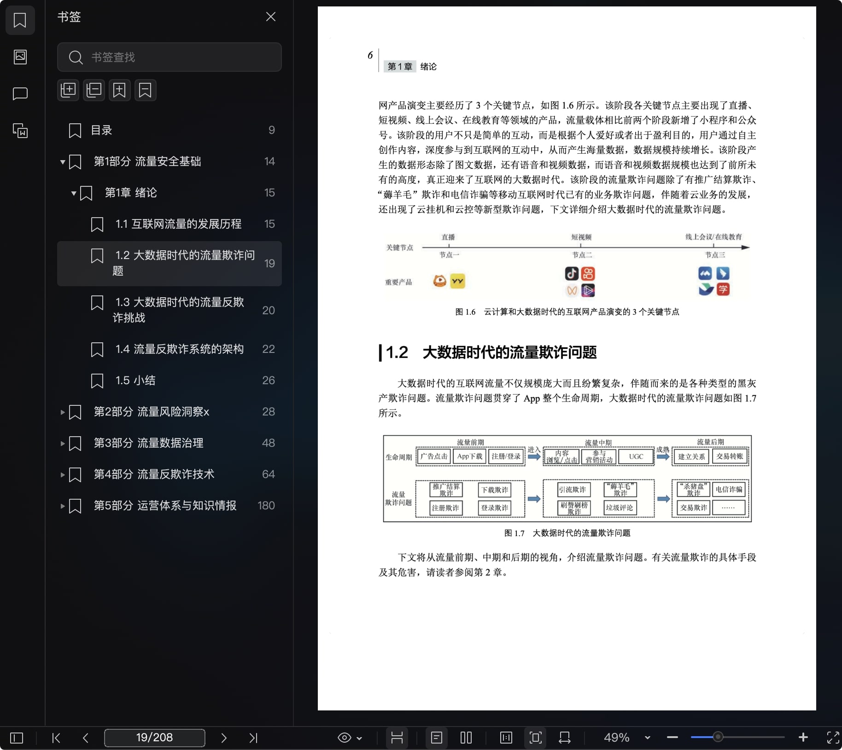Open 1.4 流量反欺诈系统的架构 bookmark

coord(170,349)
